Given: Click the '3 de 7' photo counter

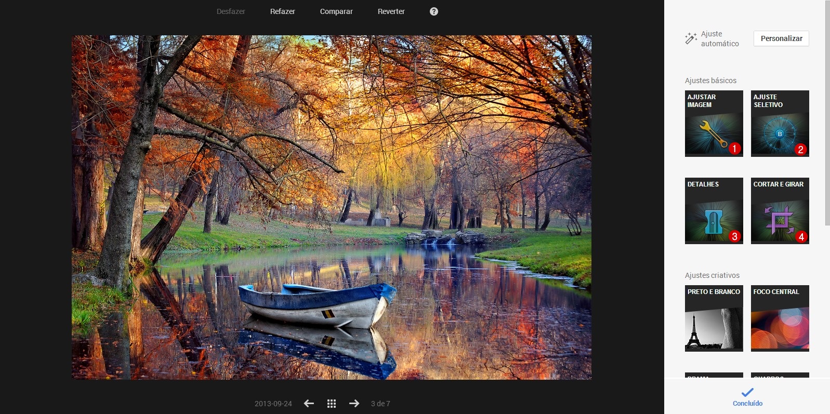Looking at the screenshot, I should click(x=380, y=404).
